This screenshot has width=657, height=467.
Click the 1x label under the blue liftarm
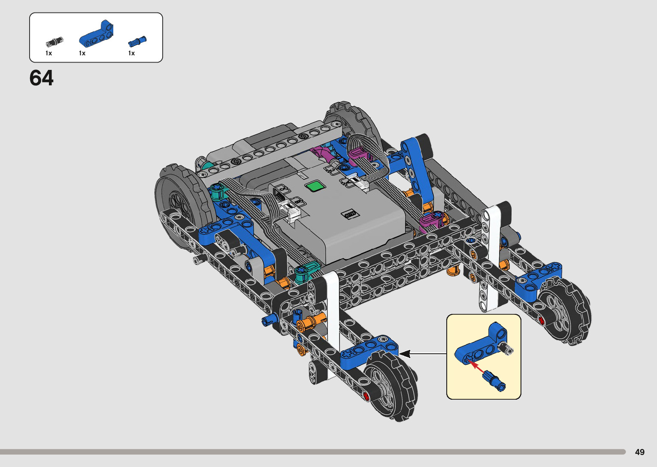(x=82, y=53)
